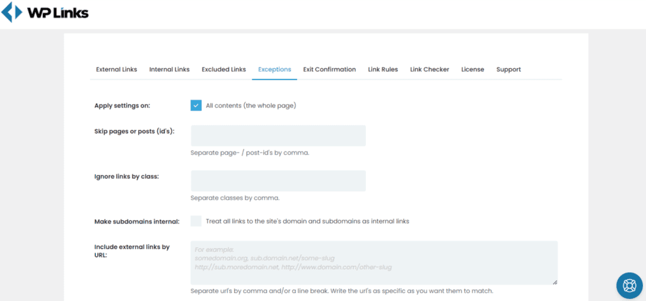Open the lifebuoy help widget
Image resolution: width=646 pixels, height=301 pixels.
pos(629,285)
